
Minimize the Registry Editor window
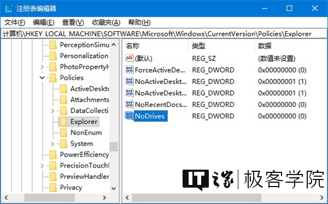pyautogui.click(x=265, y=8)
